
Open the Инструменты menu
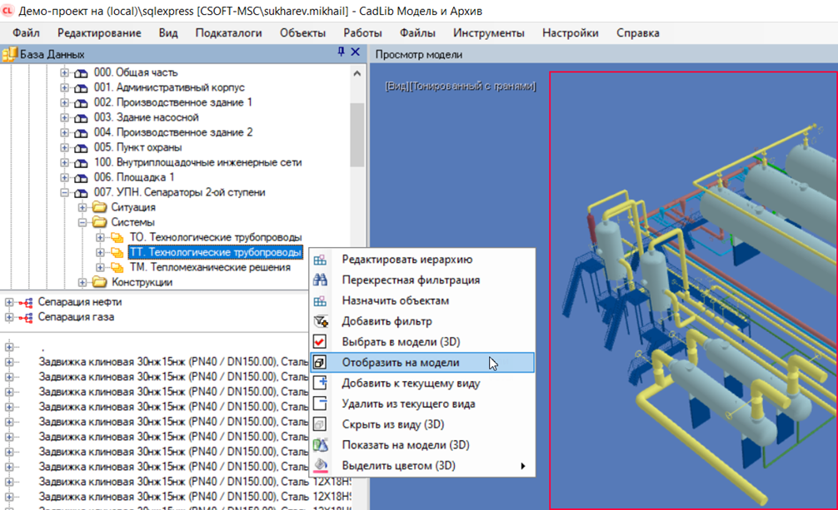coord(488,33)
